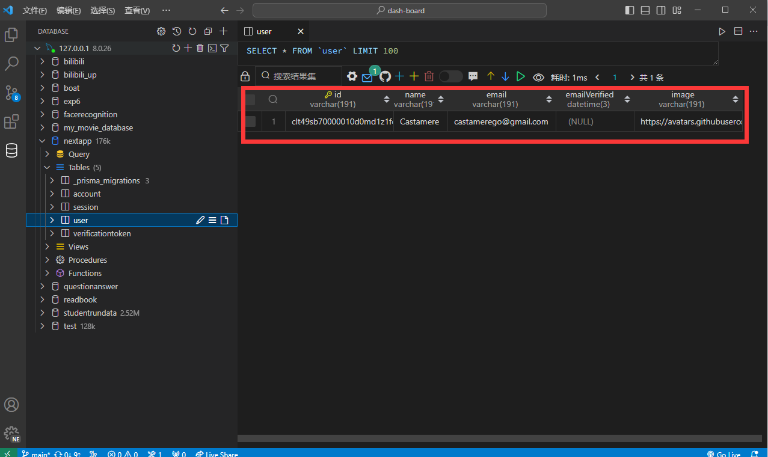
Task: Toggle primary sidebar layout button in title bar
Action: coord(630,10)
